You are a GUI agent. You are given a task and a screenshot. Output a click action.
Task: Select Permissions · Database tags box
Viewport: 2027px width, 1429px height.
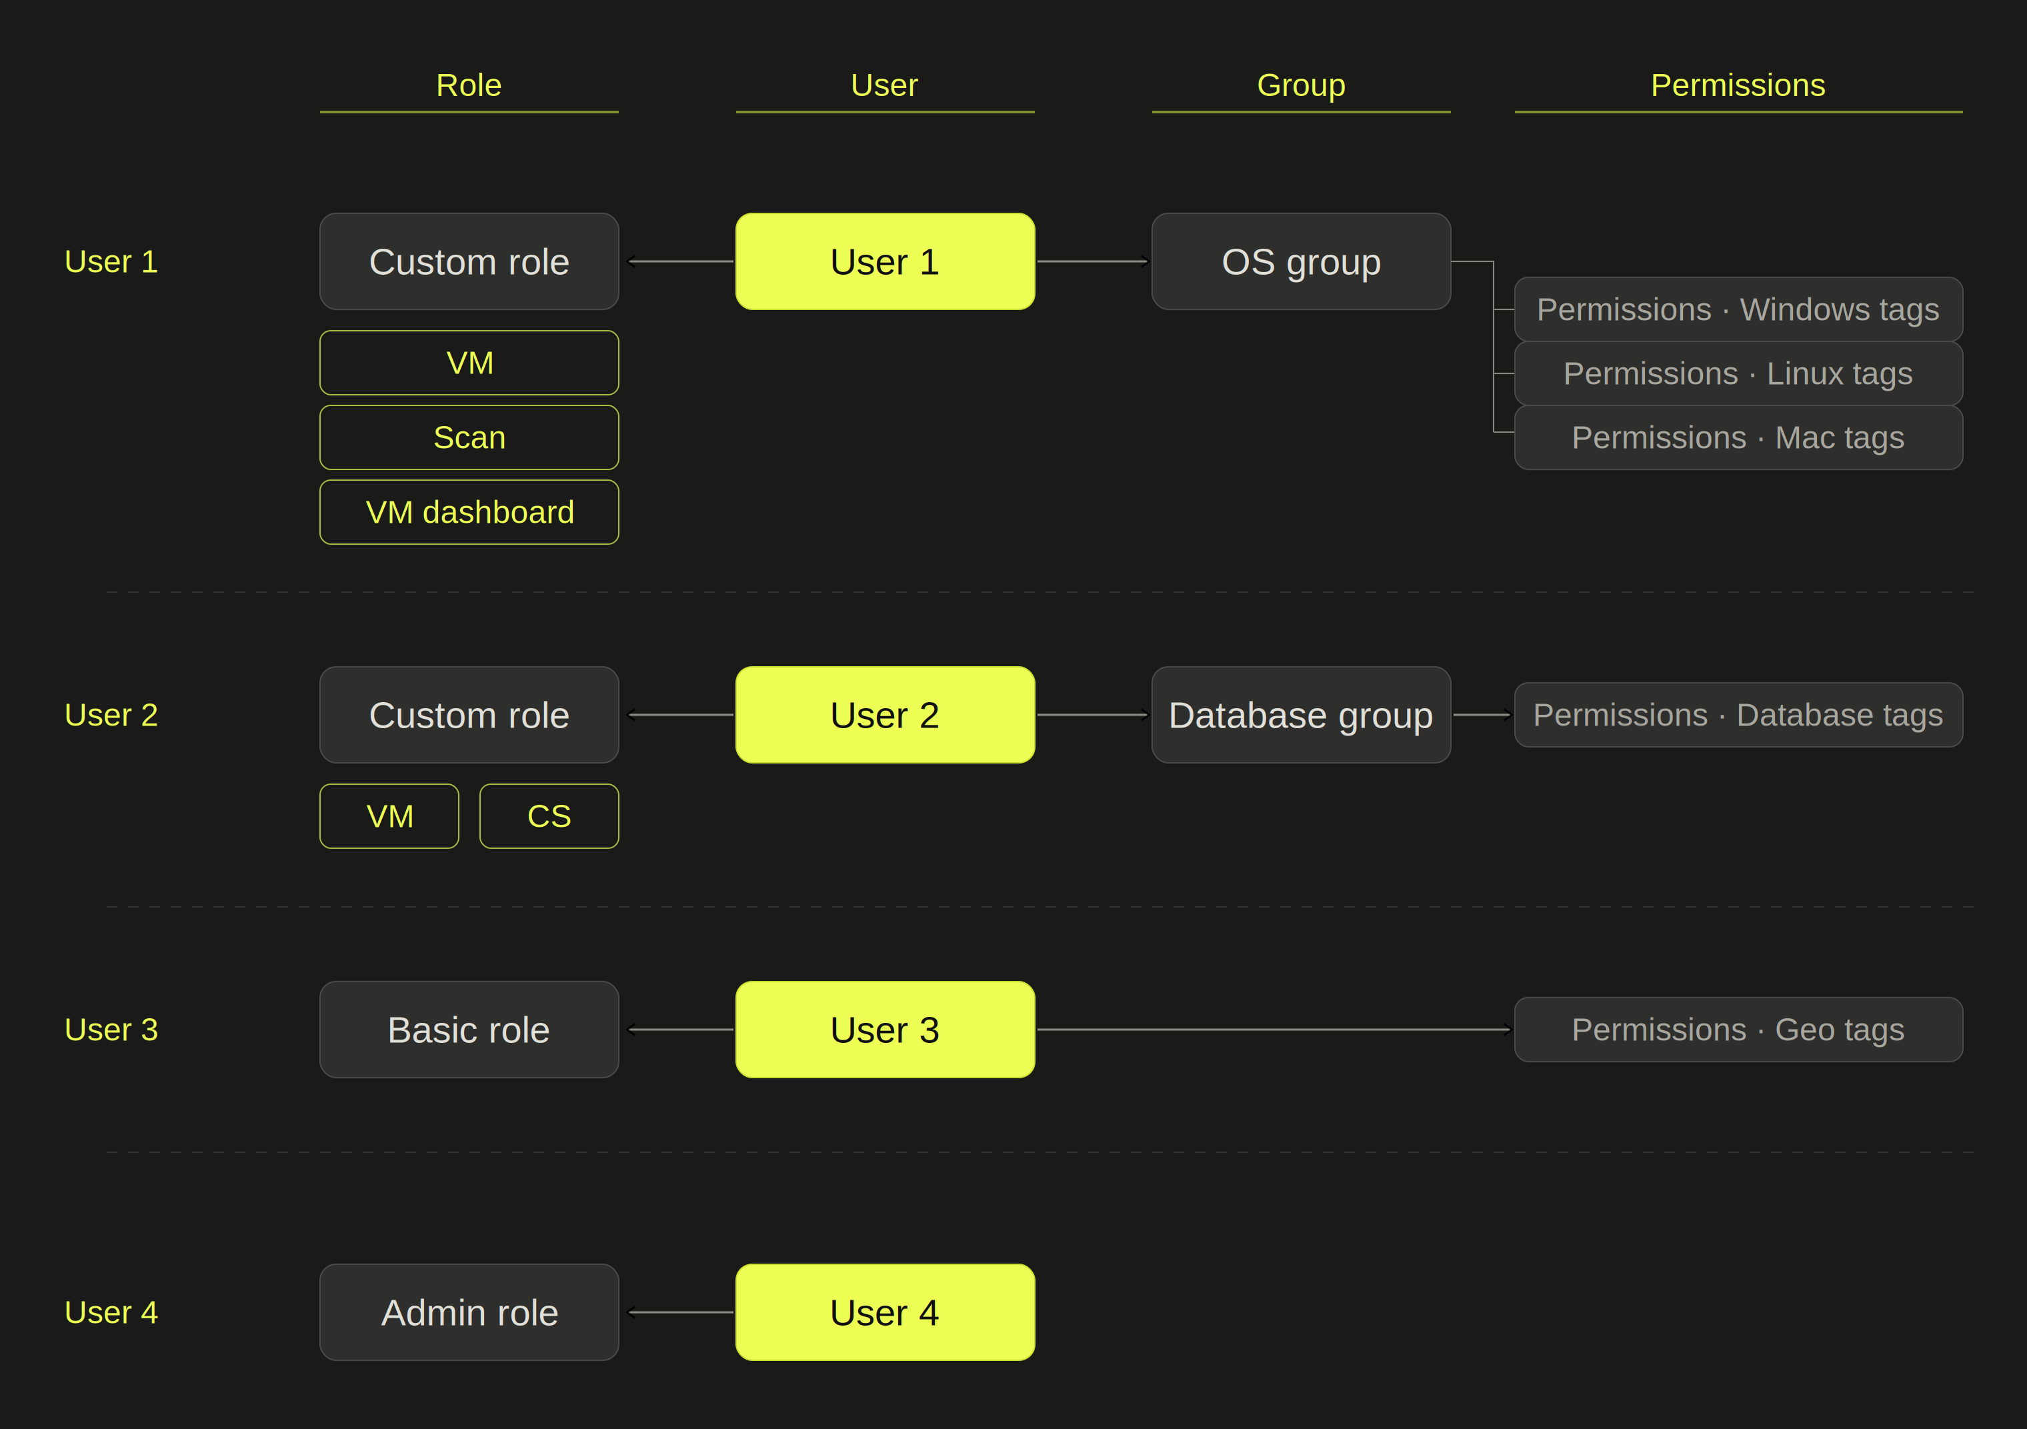1738,715
